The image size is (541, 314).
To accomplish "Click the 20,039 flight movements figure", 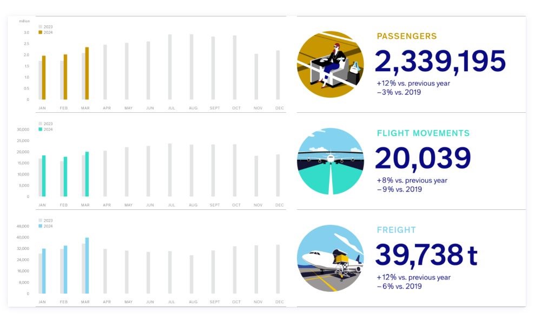I will (423, 158).
